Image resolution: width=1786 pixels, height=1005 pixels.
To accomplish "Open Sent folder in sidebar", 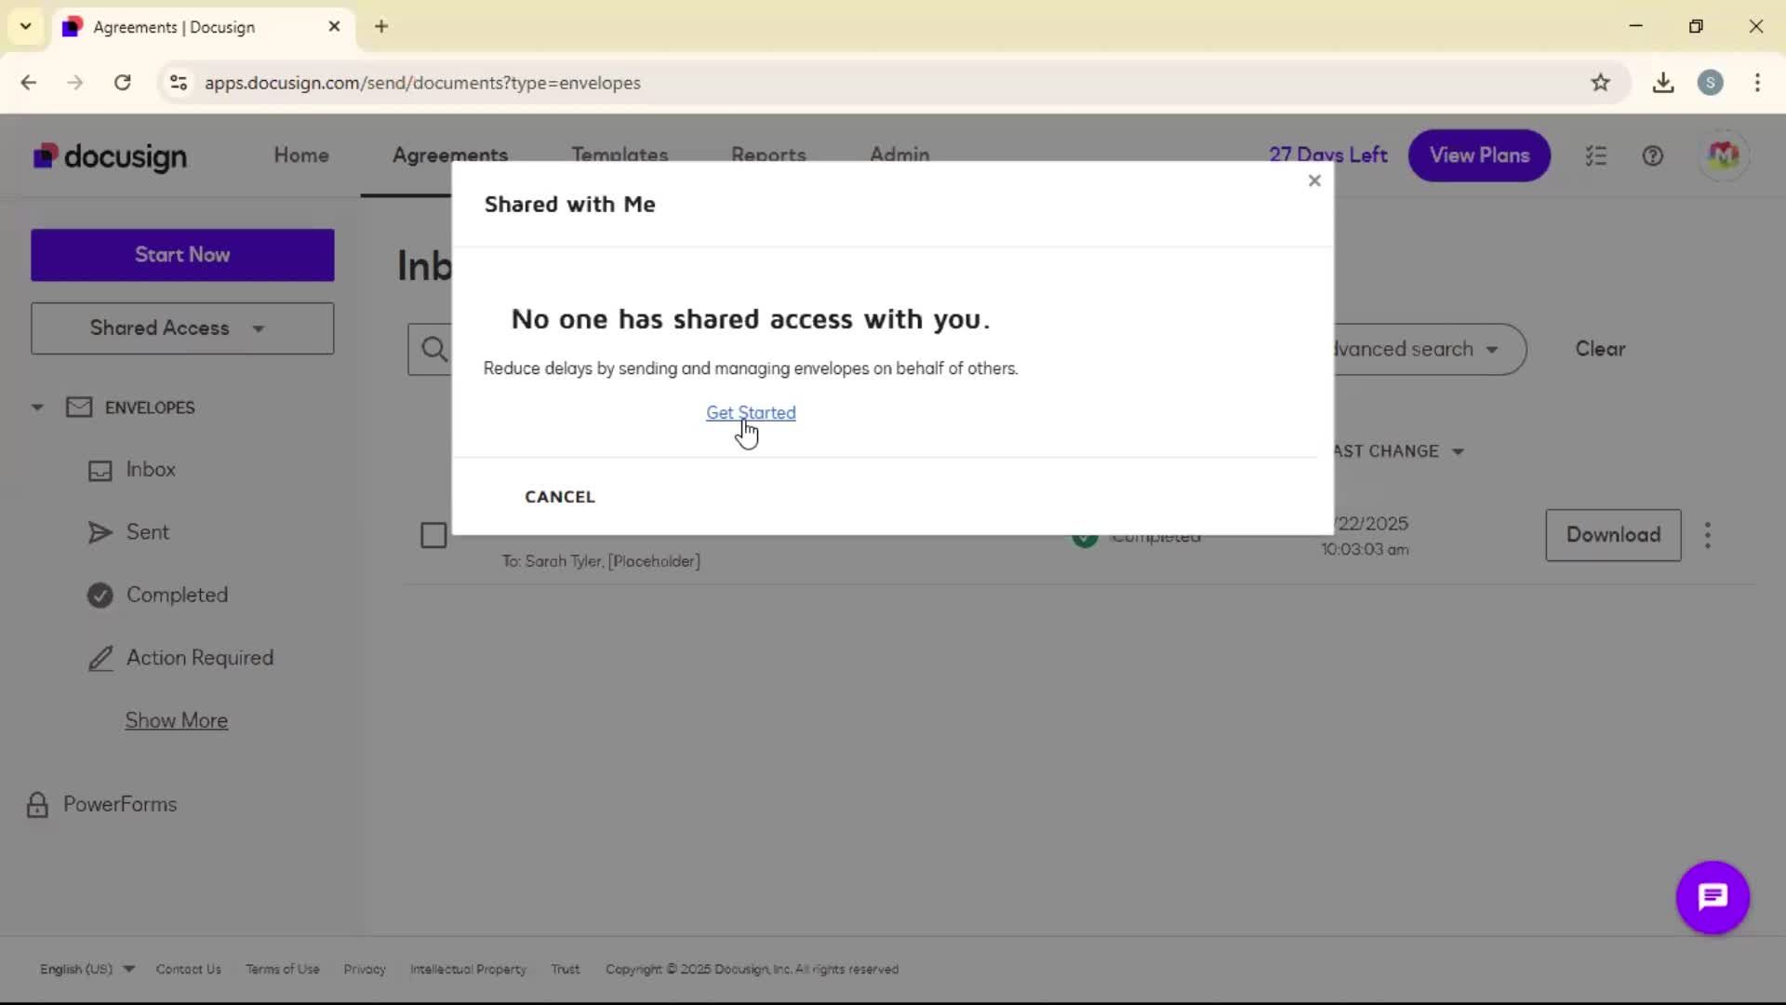I will coord(148,532).
